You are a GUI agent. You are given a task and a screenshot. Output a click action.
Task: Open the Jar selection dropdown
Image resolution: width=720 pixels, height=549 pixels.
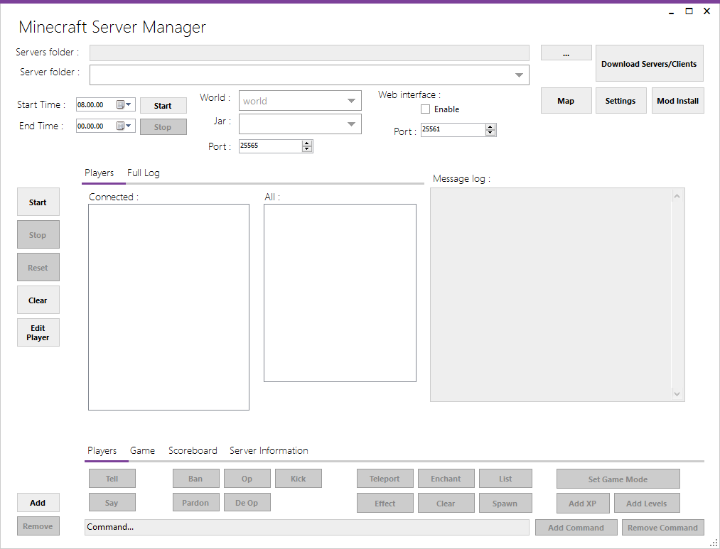[x=351, y=124]
